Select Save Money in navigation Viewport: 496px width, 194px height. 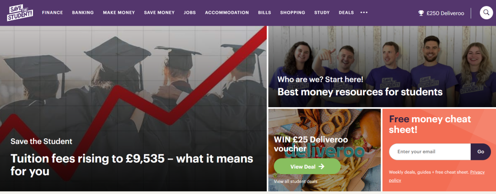[159, 13]
